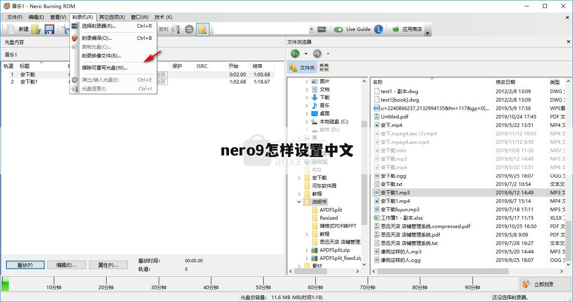The width and height of the screenshot is (573, 302).
Task: Click the 属性(P)... button
Action: click(108, 265)
